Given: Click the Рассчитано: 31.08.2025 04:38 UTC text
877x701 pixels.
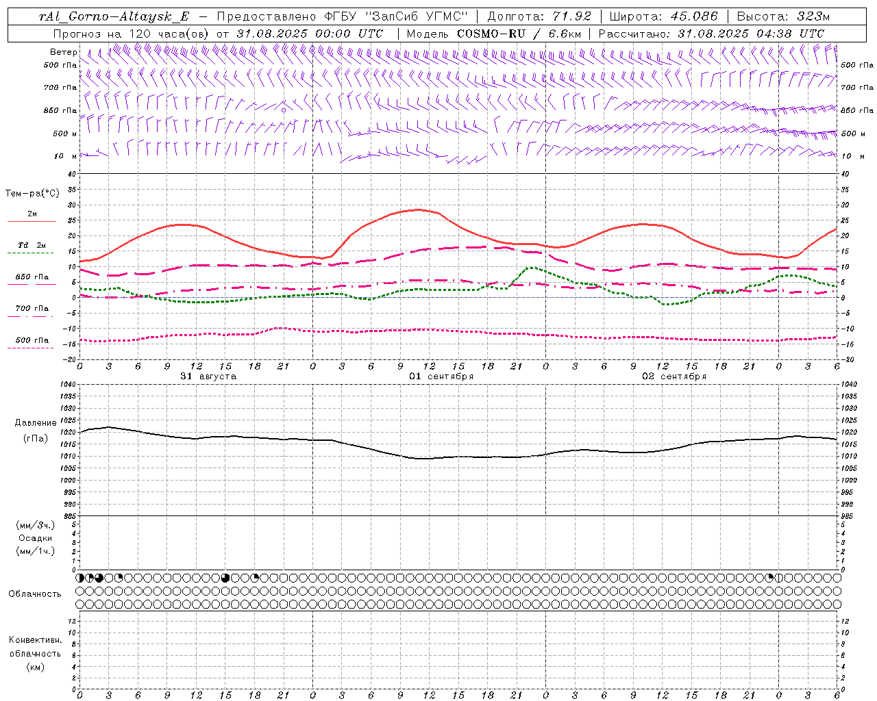Looking at the screenshot, I should pos(711,34).
